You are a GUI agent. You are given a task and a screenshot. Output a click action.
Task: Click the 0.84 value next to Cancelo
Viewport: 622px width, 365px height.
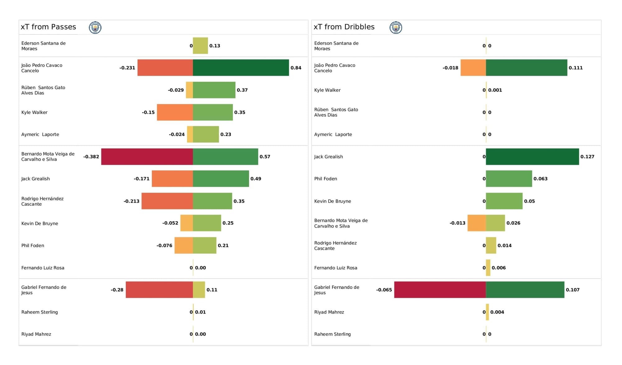[x=296, y=68]
